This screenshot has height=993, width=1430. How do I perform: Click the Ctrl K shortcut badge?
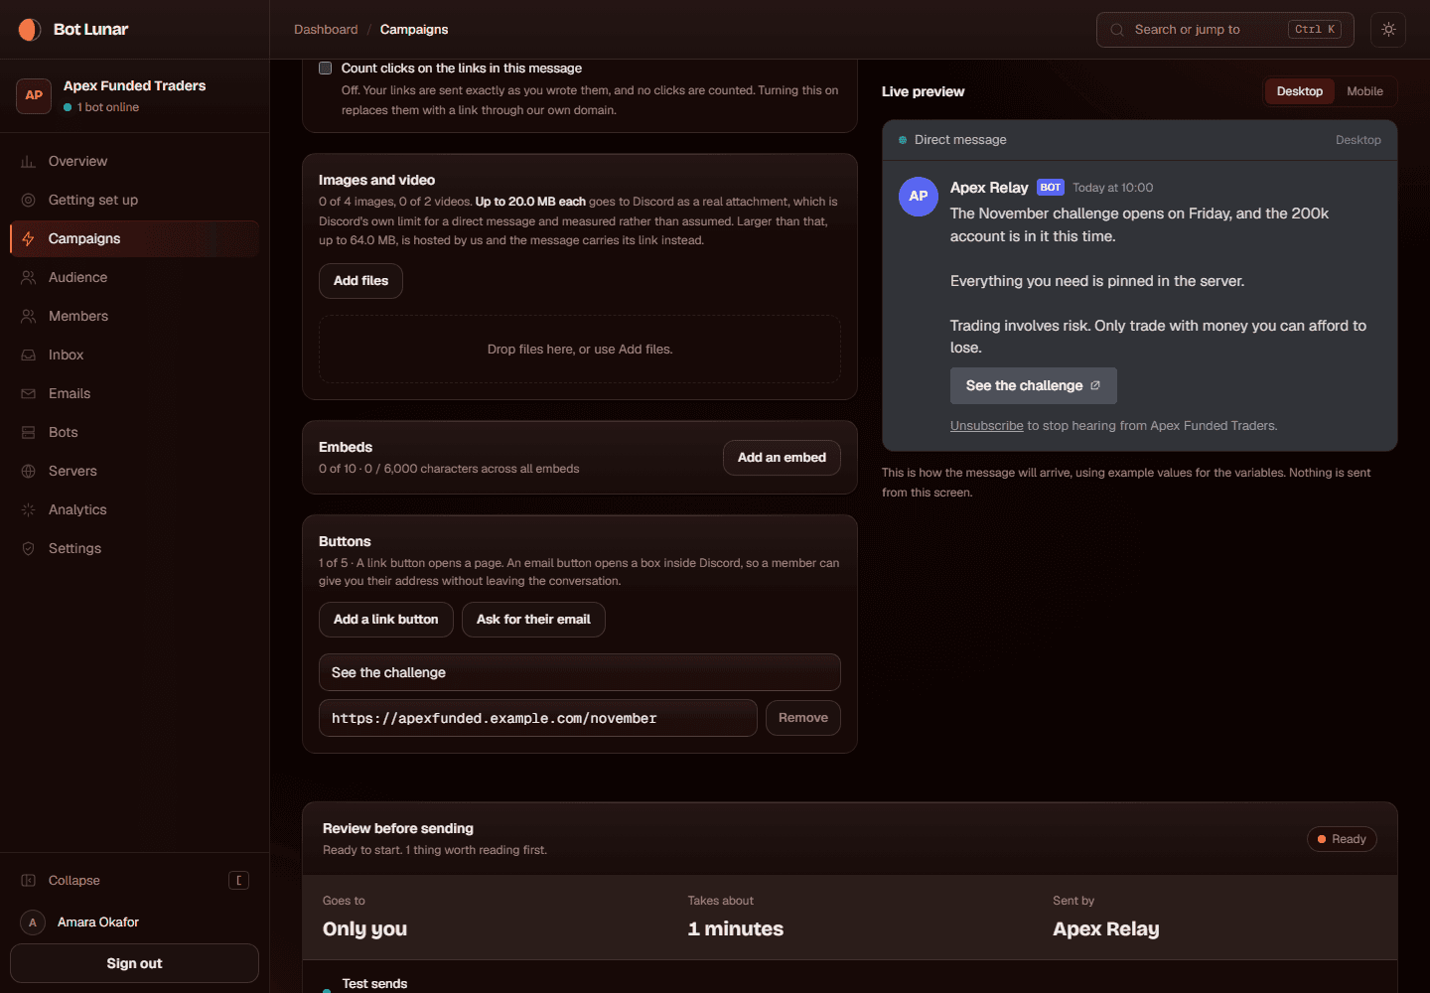[x=1315, y=30]
